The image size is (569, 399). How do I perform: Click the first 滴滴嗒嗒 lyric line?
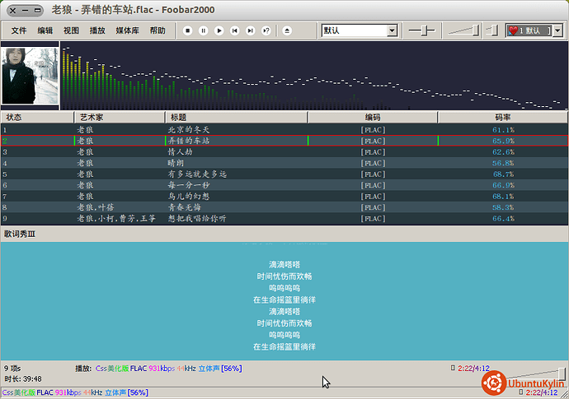[284, 265]
